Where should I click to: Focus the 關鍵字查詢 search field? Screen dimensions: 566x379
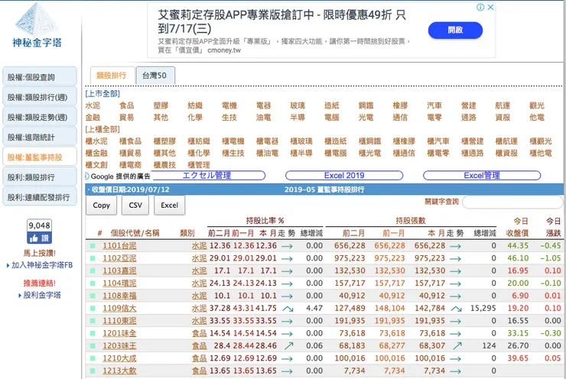[512, 202]
